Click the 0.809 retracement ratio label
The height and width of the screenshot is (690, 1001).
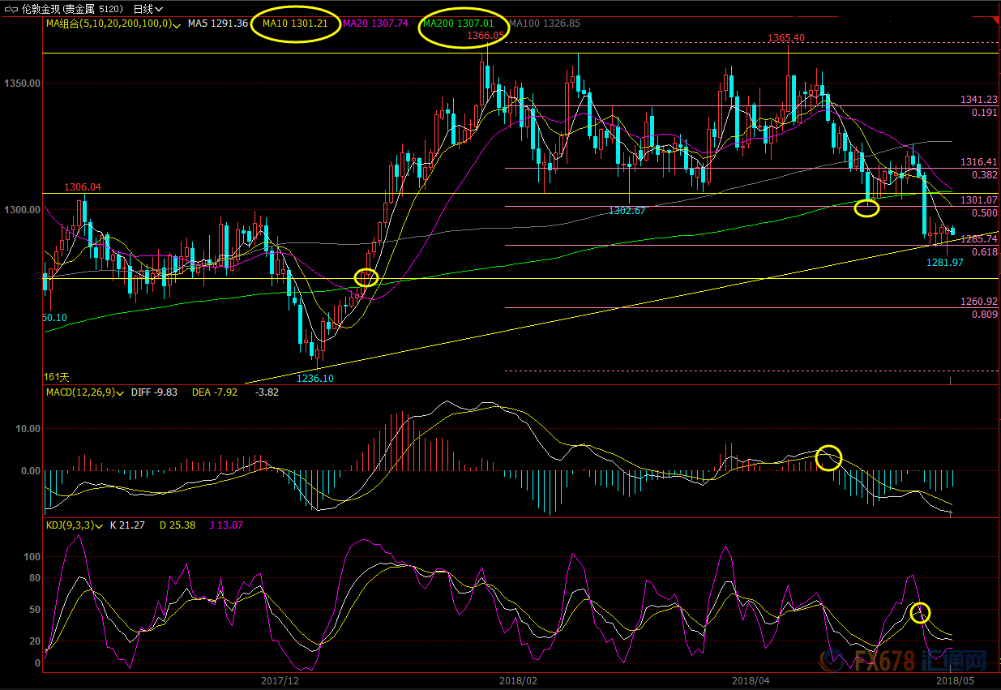[985, 314]
